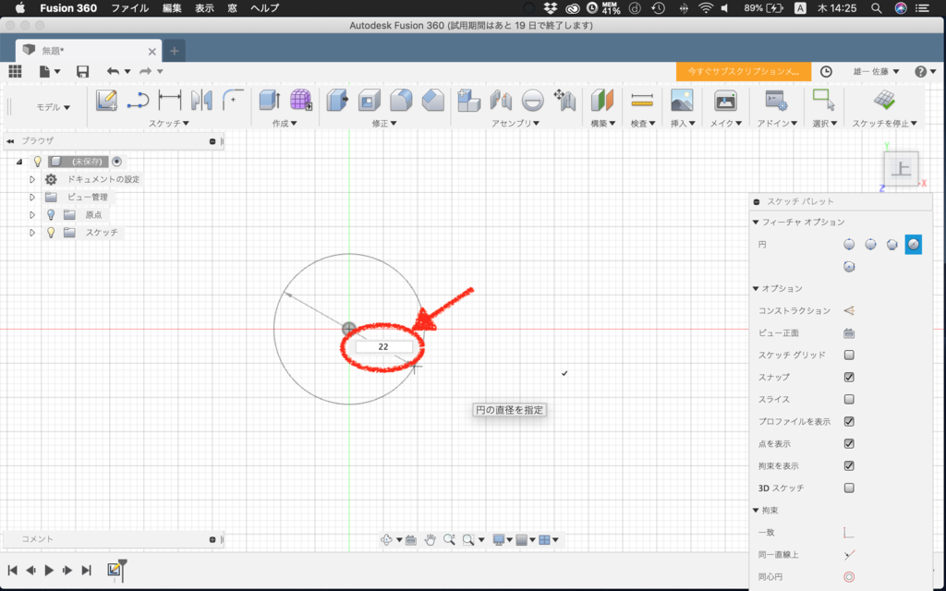This screenshot has height=591, width=946.
Task: Click the orange subscription button
Action: click(744, 71)
